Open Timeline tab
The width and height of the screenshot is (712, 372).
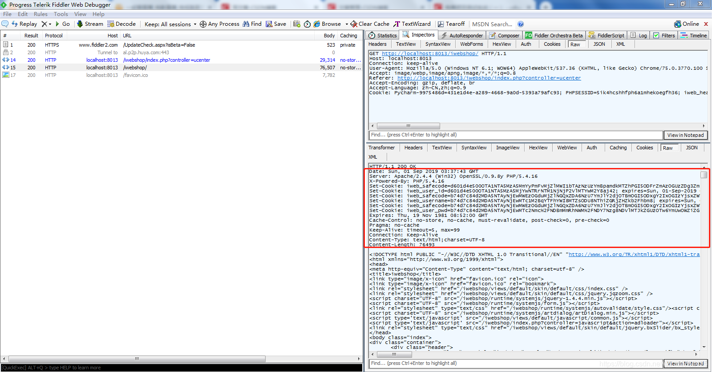click(x=694, y=35)
